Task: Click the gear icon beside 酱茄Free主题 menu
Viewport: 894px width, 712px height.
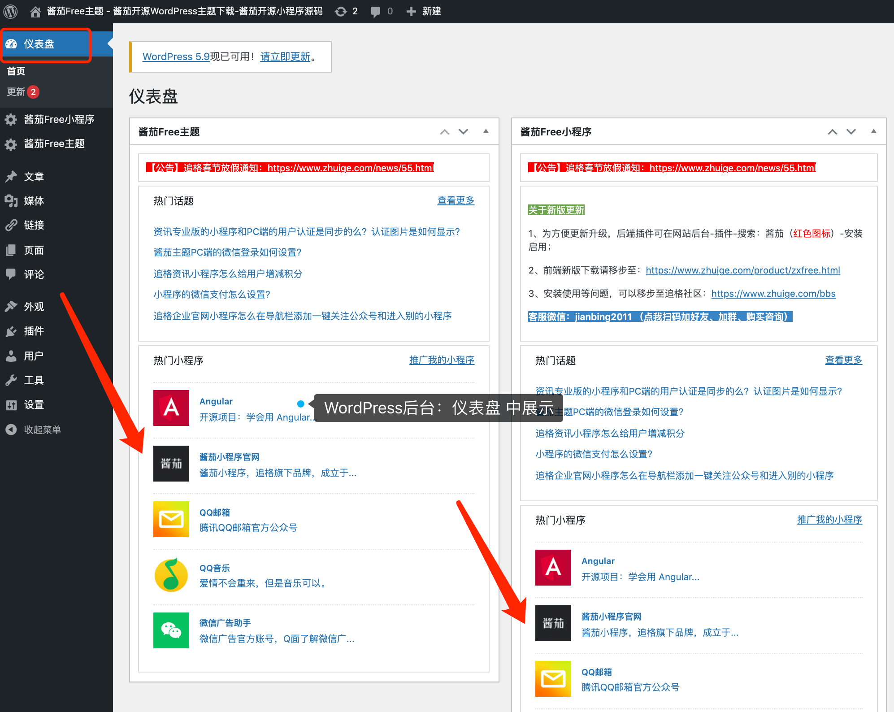Action: pyautogui.click(x=11, y=144)
